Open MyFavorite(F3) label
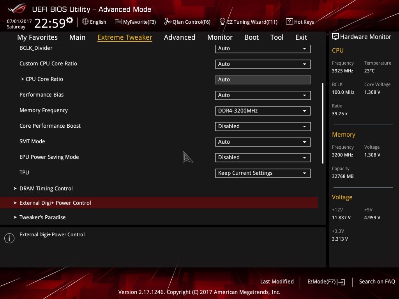The height and width of the screenshot is (299, 399). point(139,22)
